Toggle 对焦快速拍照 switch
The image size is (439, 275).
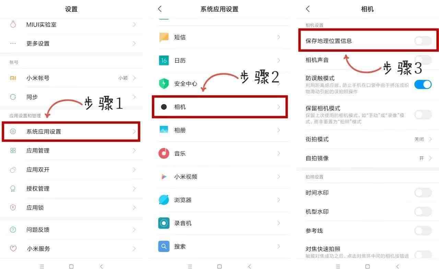point(423,254)
